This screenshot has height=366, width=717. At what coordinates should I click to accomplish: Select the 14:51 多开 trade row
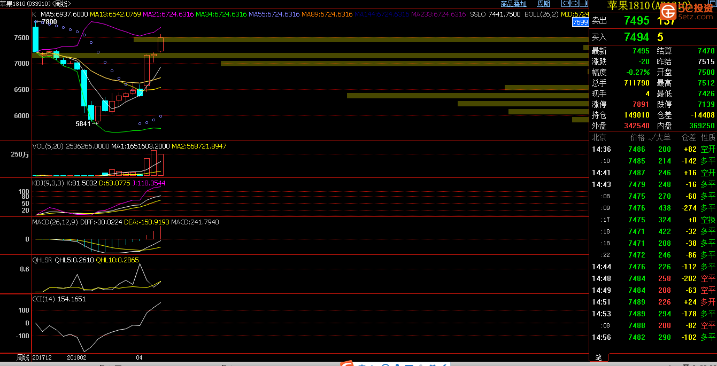pyautogui.click(x=653, y=302)
